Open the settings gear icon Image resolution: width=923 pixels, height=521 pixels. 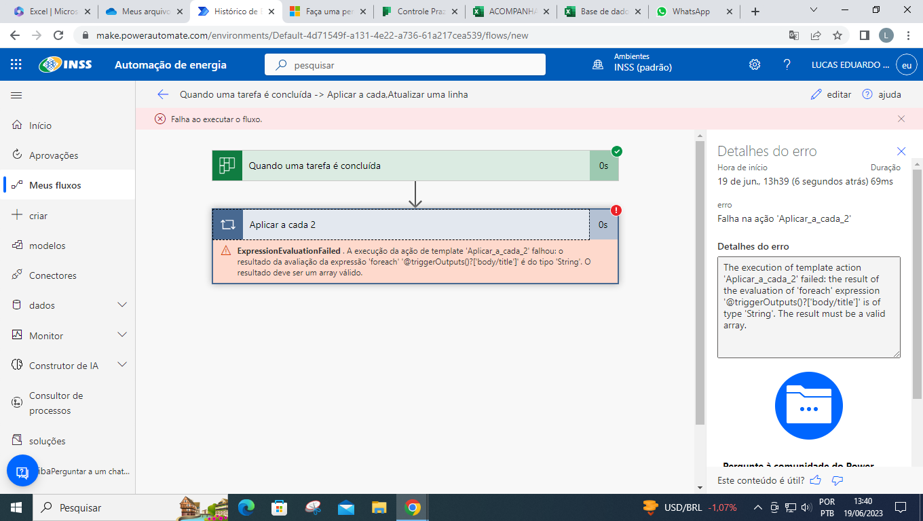click(x=755, y=64)
